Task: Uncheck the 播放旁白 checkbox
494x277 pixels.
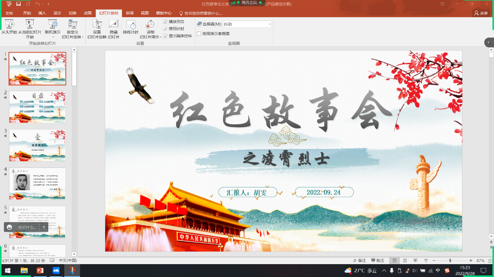Action: (166, 22)
